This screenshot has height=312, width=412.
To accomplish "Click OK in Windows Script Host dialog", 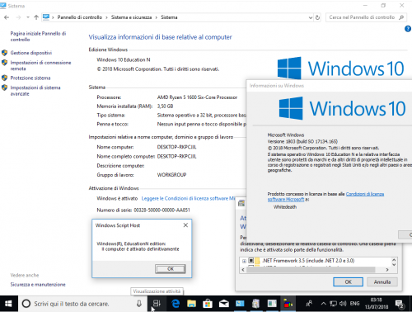I will (x=171, y=269).
